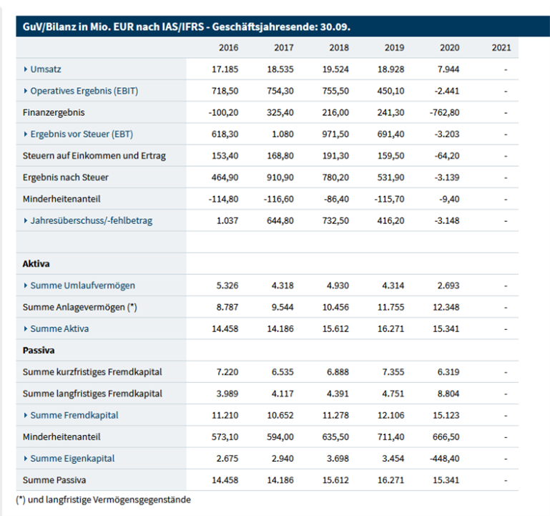Click Anlagevermögen 2020 value 12.348
550x516 pixels.
click(x=446, y=308)
